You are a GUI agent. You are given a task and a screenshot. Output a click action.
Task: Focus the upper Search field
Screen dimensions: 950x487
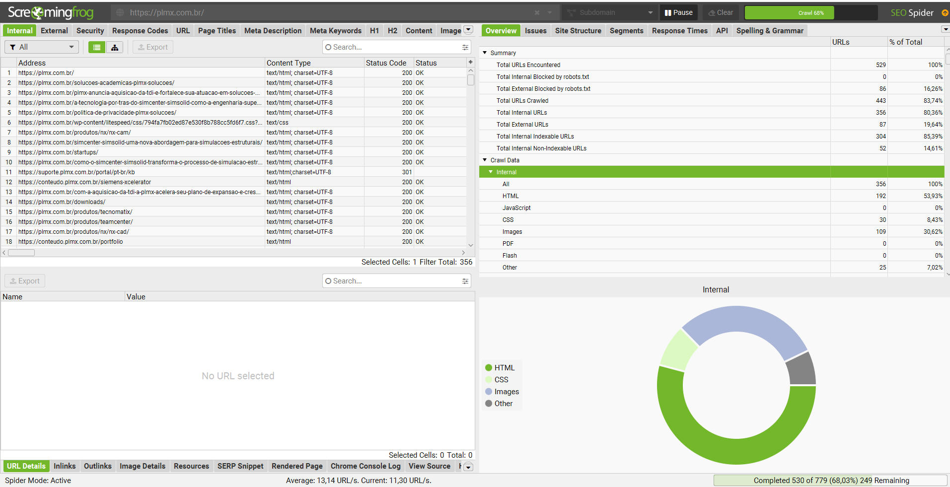tap(396, 47)
